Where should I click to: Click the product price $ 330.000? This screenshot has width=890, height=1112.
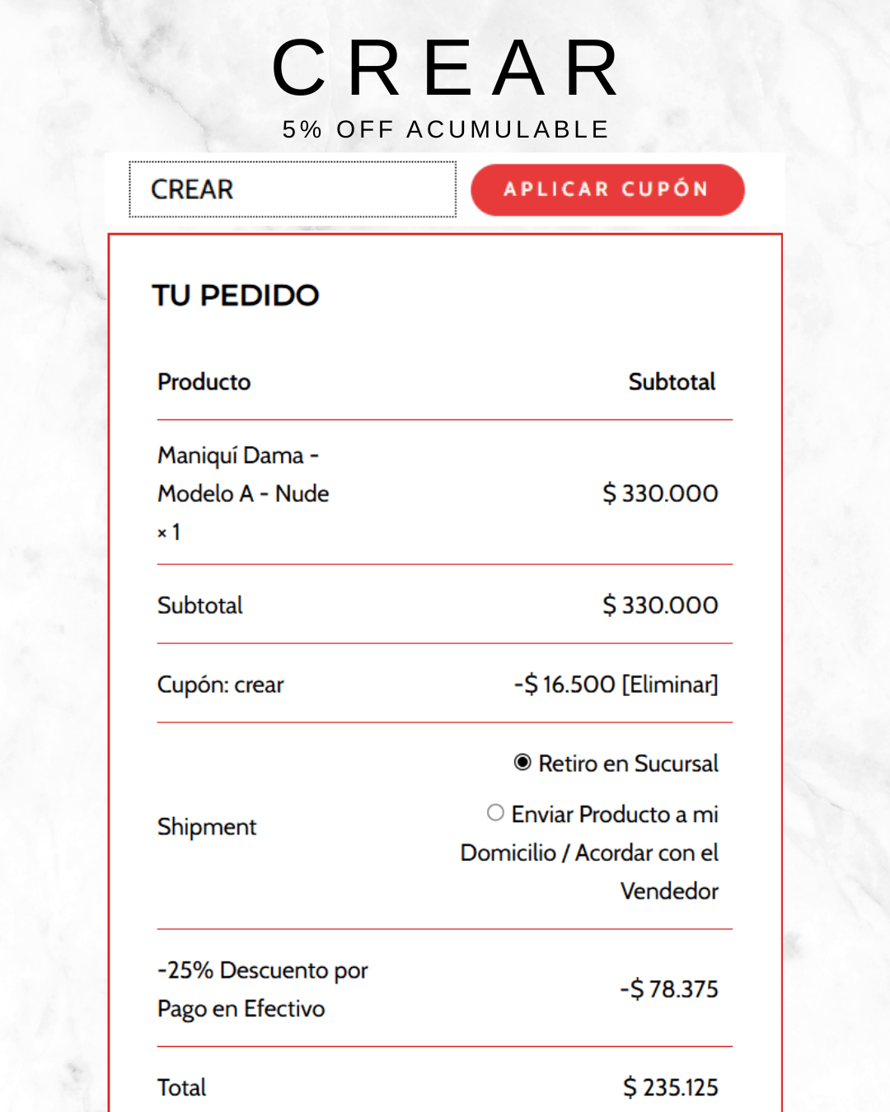(660, 493)
